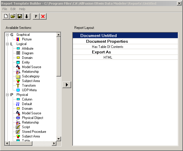Select the Logical Model Source icon

(18, 67)
